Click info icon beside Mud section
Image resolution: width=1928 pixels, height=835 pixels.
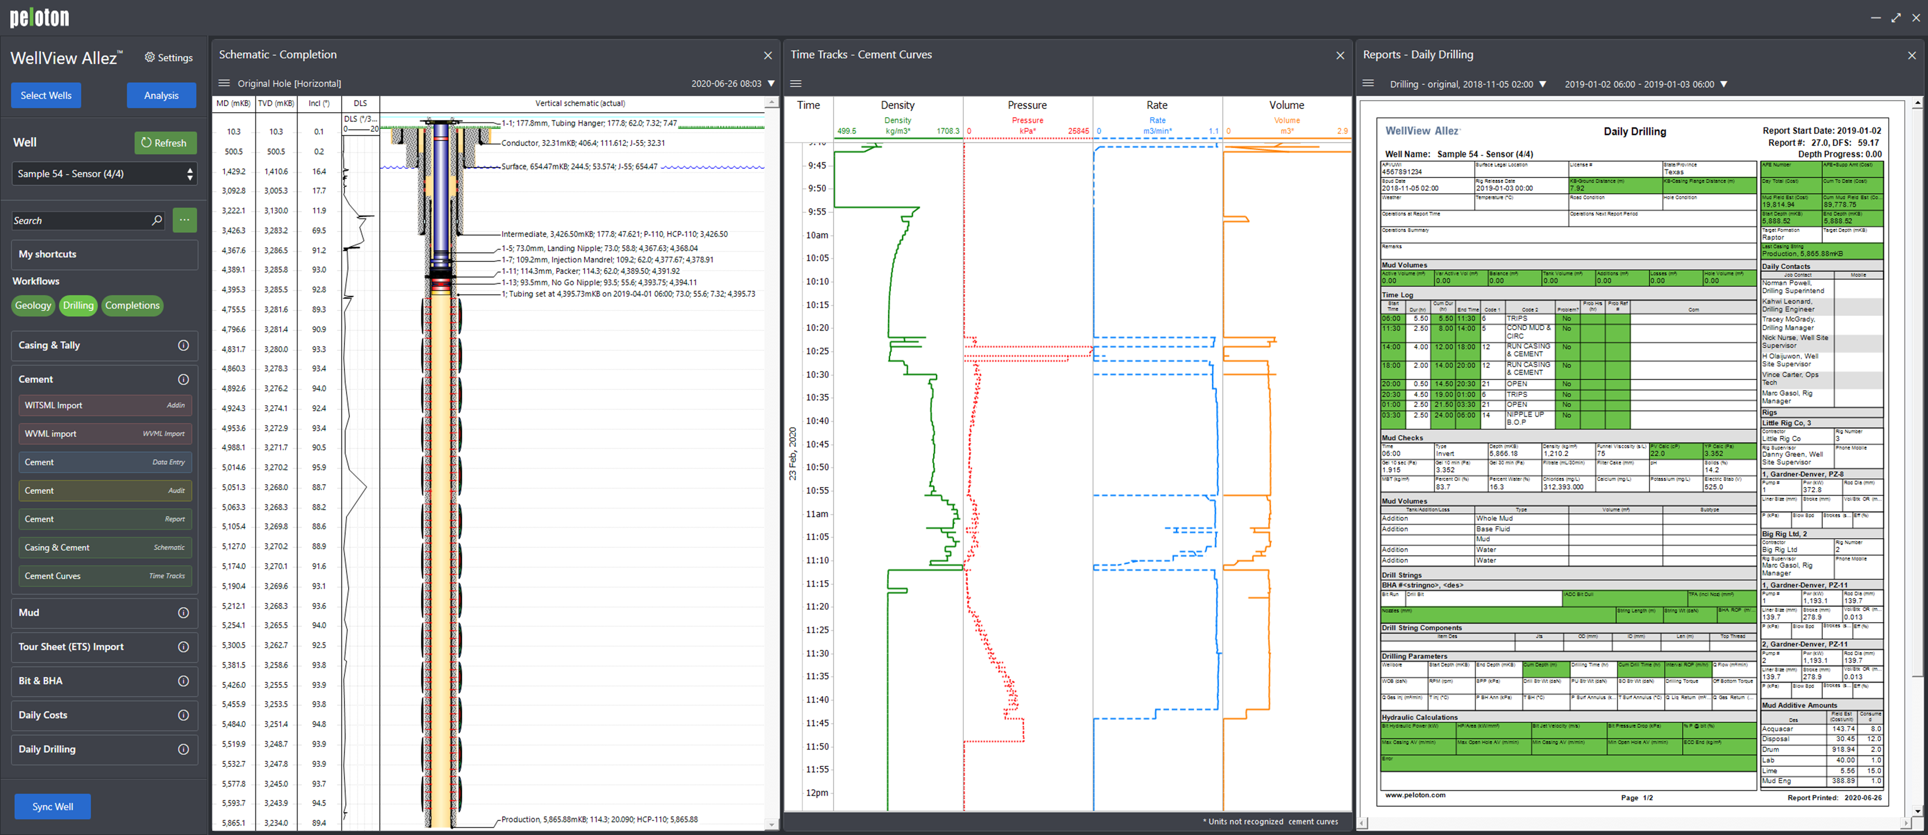(x=184, y=612)
